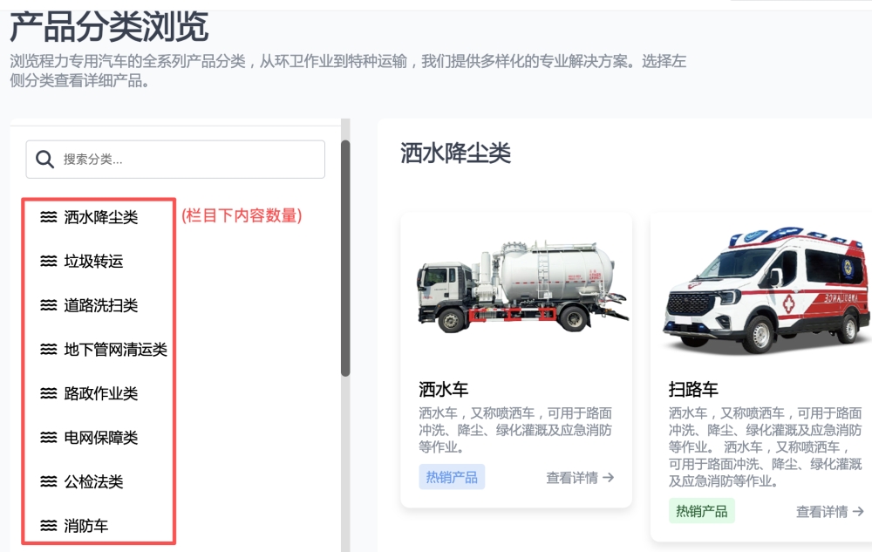Click the magnifier icon in search box
This screenshot has width=872, height=552.
(x=45, y=160)
